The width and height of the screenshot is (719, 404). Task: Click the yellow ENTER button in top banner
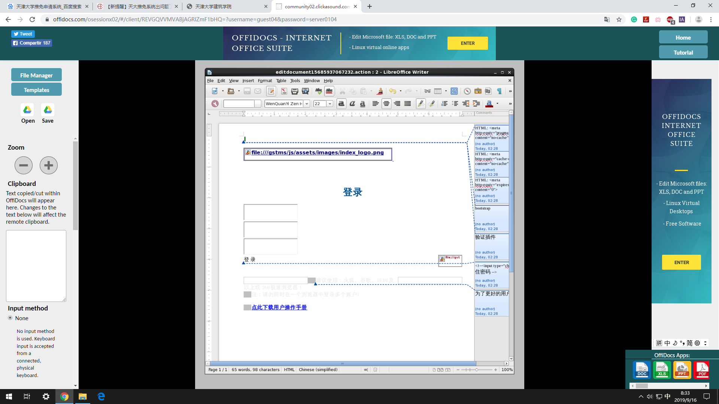click(467, 43)
